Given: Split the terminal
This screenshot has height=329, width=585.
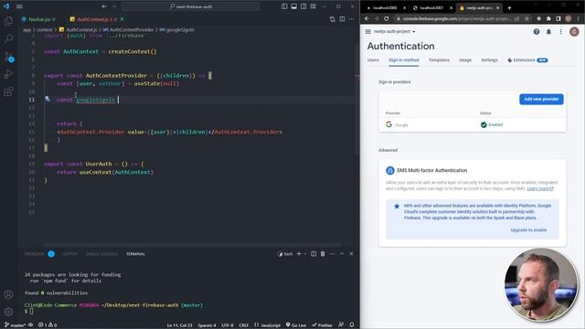Looking at the screenshot, I should 314,254.
